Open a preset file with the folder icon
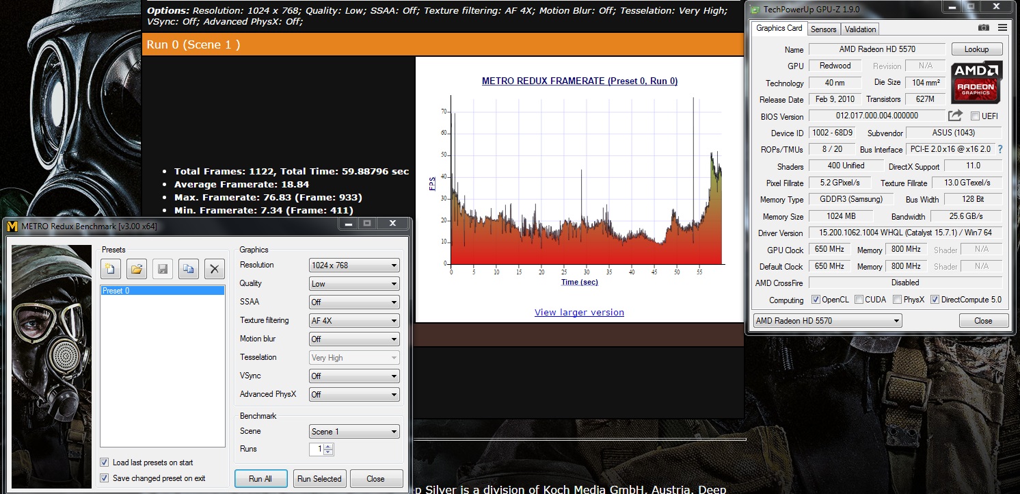 [137, 269]
